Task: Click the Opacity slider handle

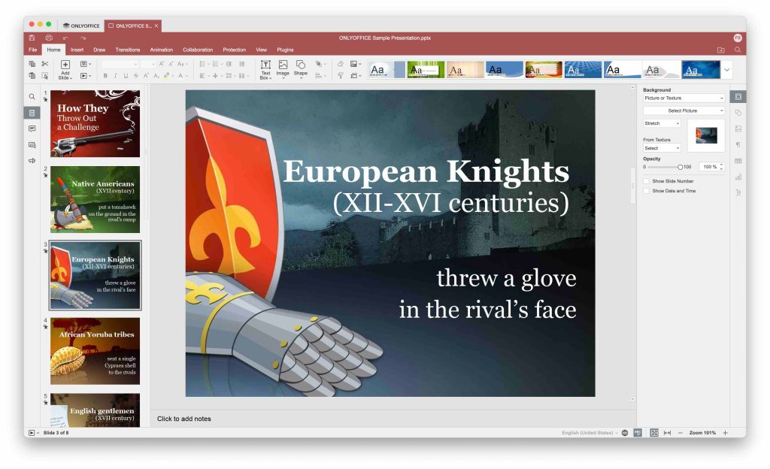Action: click(680, 167)
